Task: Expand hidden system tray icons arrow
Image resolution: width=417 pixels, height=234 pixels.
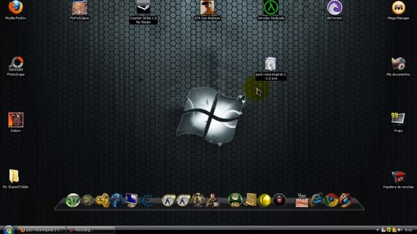Action: (377, 230)
